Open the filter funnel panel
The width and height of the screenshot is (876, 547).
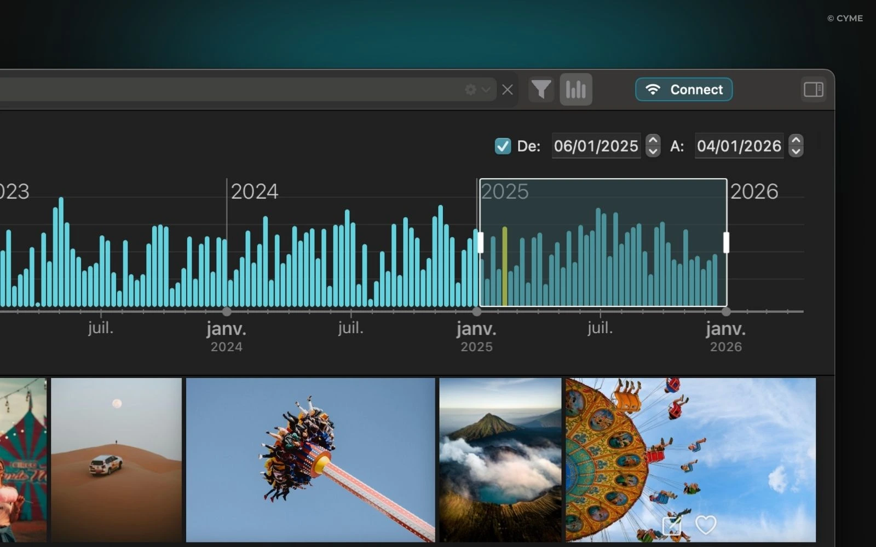pos(541,90)
